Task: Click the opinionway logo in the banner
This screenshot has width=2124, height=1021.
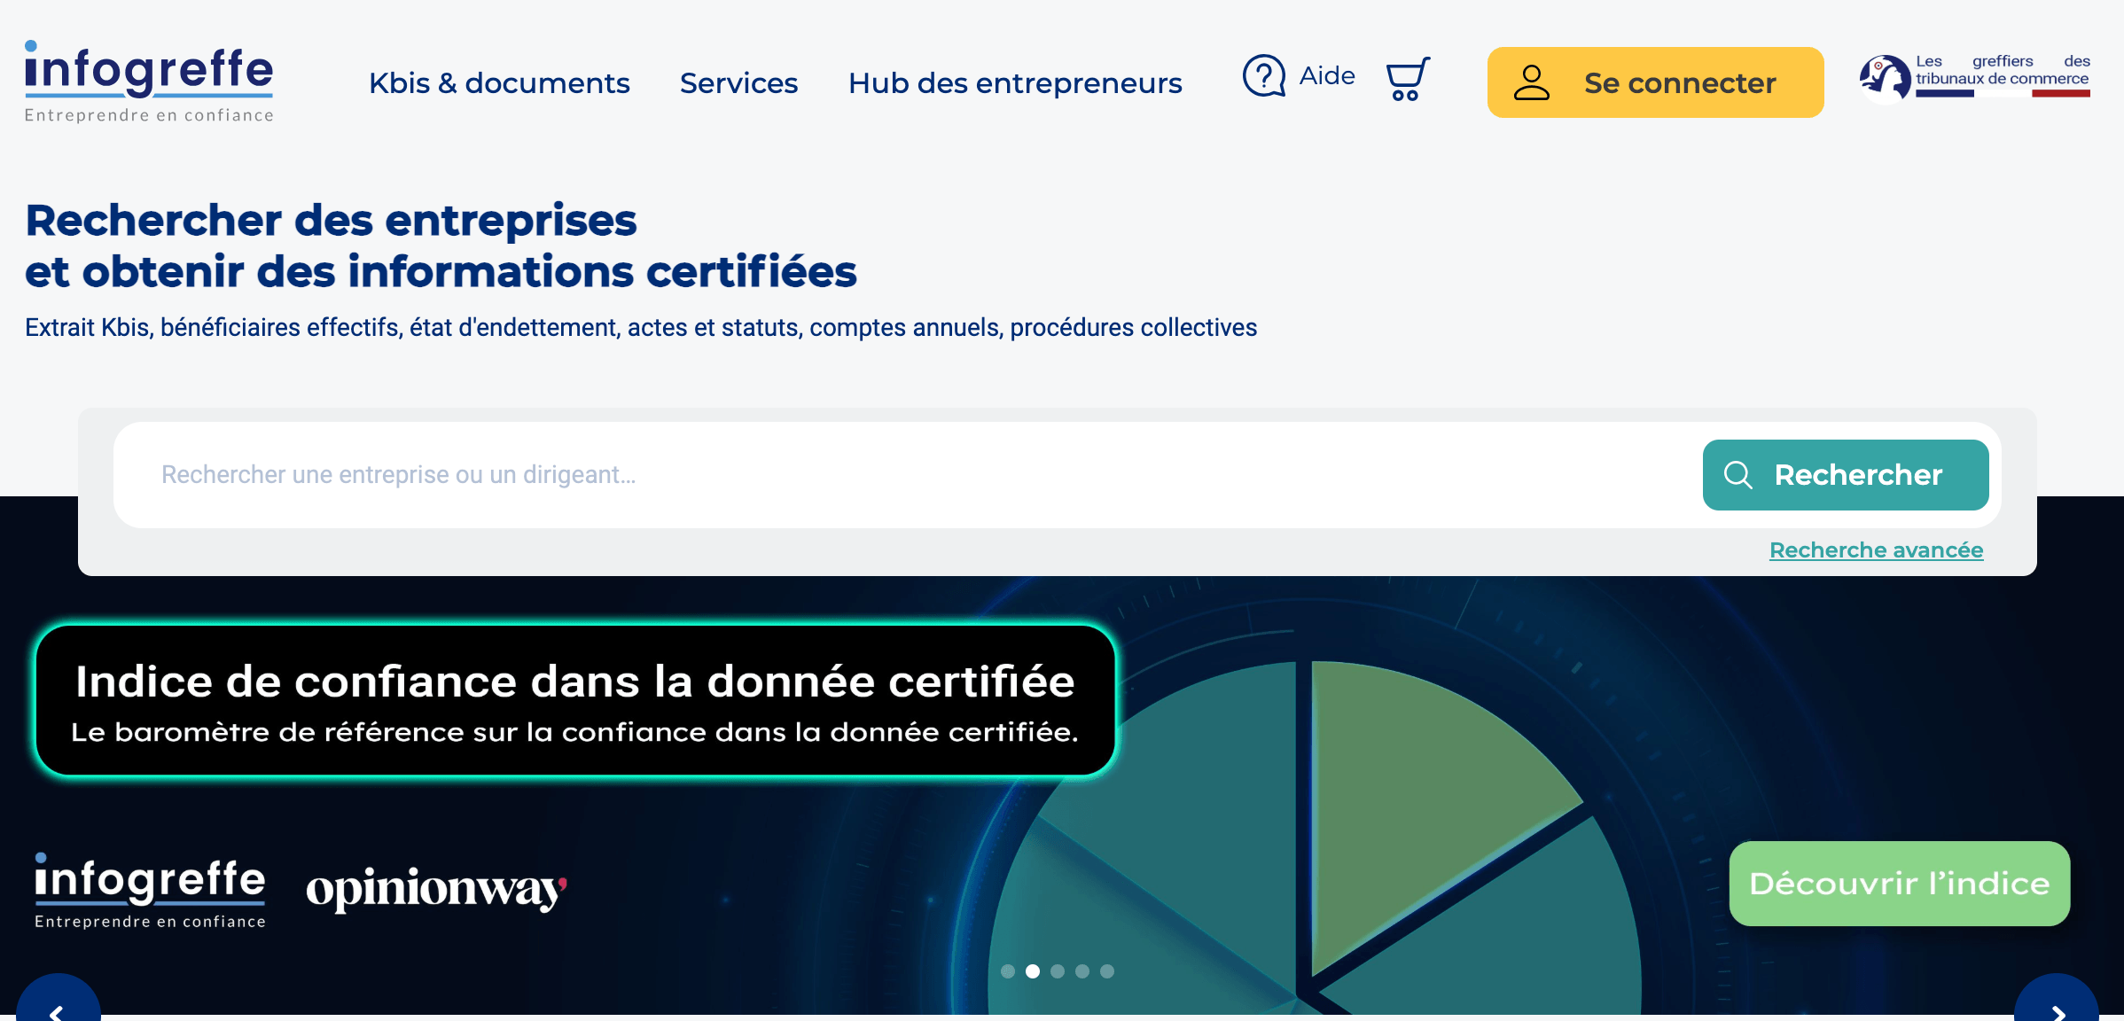Action: click(436, 889)
